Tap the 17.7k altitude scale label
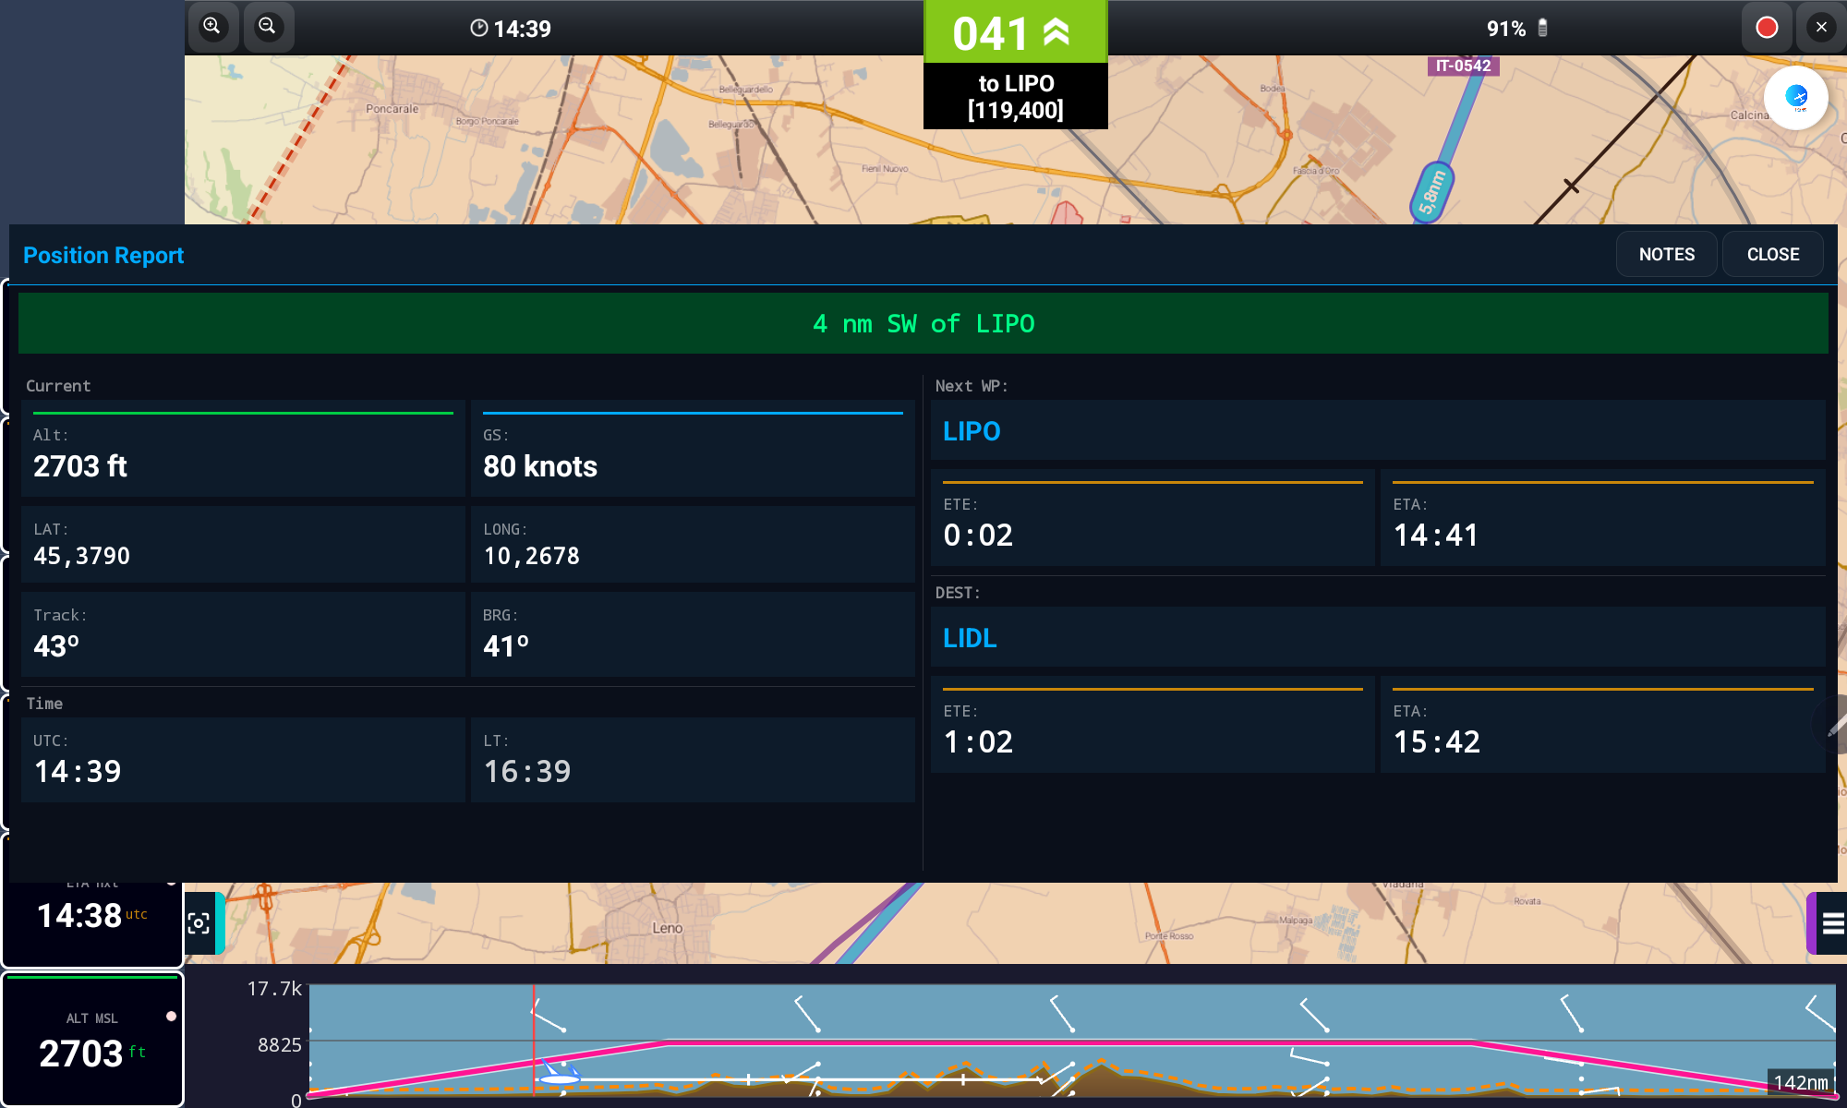This screenshot has width=1847, height=1108. [x=274, y=989]
